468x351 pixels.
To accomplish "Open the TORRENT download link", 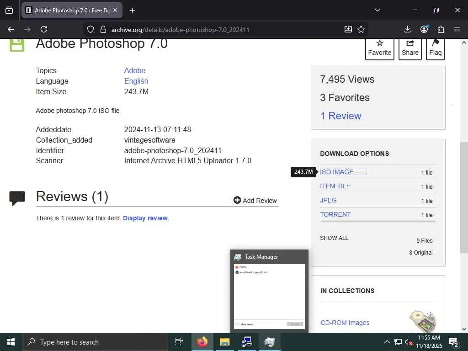I will click(x=335, y=215).
